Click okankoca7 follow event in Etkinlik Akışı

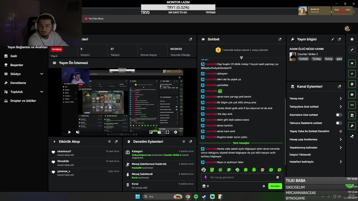coord(85,153)
